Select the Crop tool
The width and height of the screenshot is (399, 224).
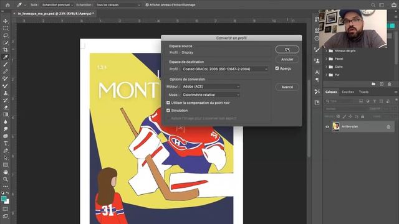(x=6, y=50)
